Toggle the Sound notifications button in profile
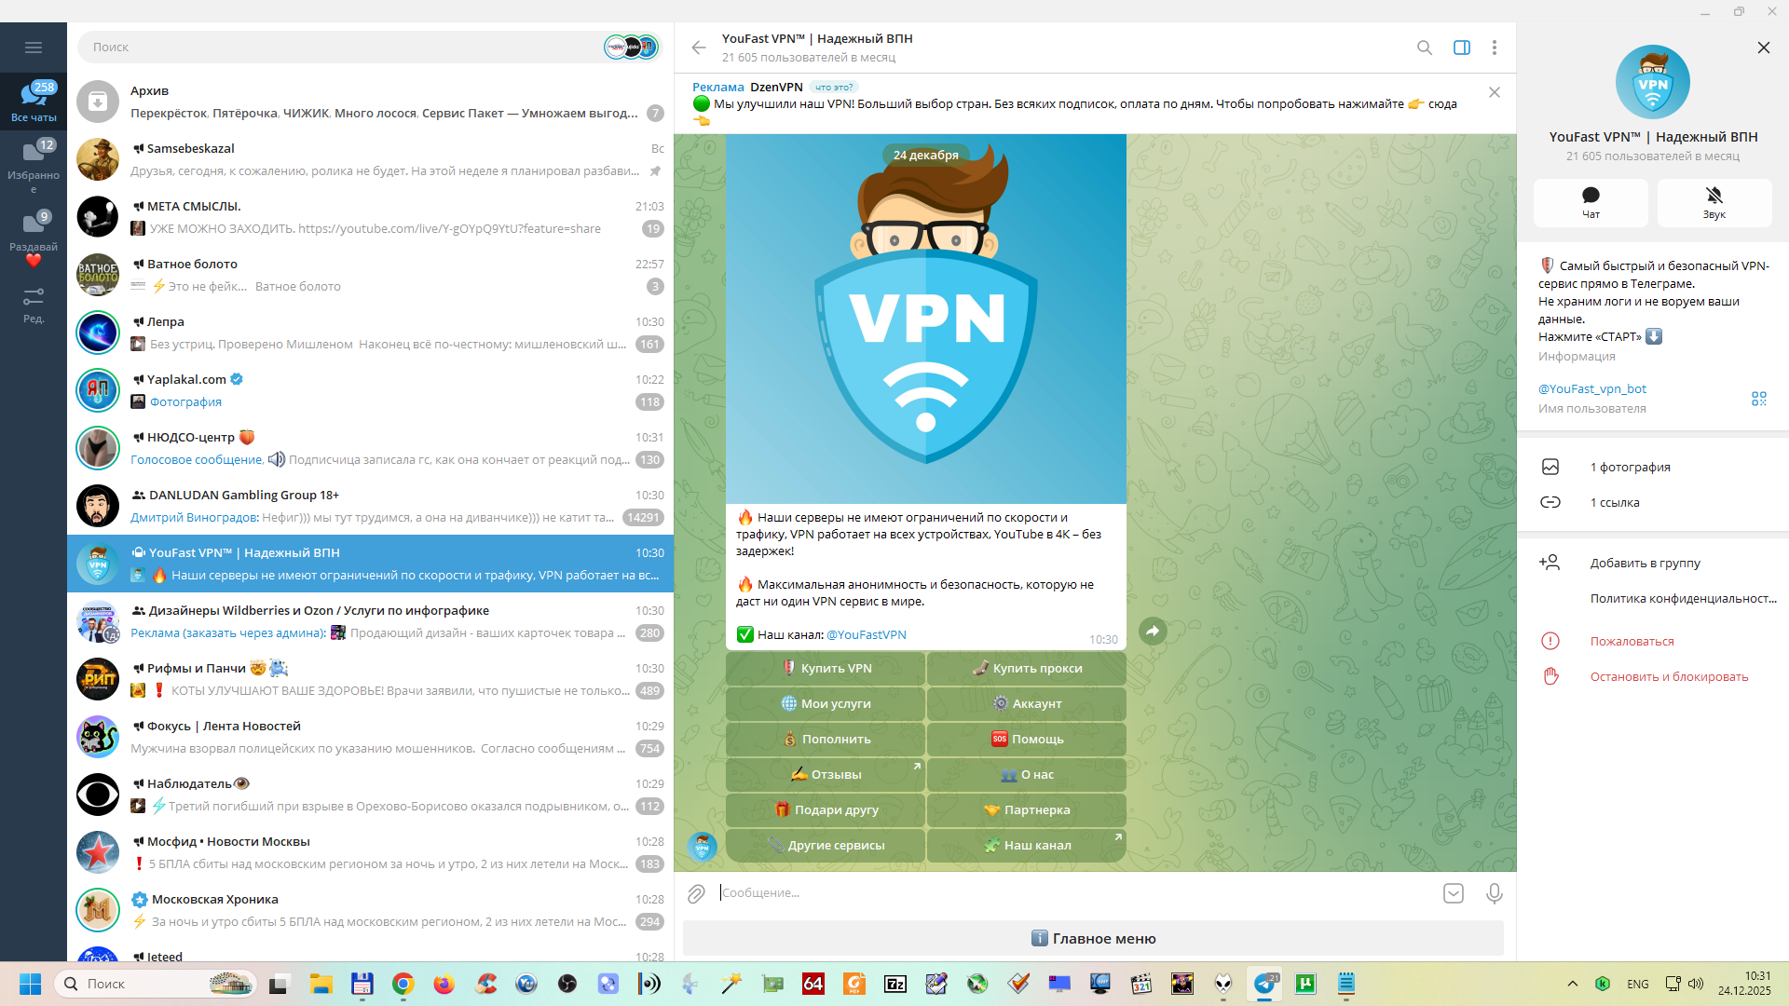The height and width of the screenshot is (1006, 1789). coord(1714,202)
